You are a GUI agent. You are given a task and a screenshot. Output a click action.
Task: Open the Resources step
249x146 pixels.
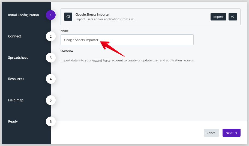tap(16, 79)
